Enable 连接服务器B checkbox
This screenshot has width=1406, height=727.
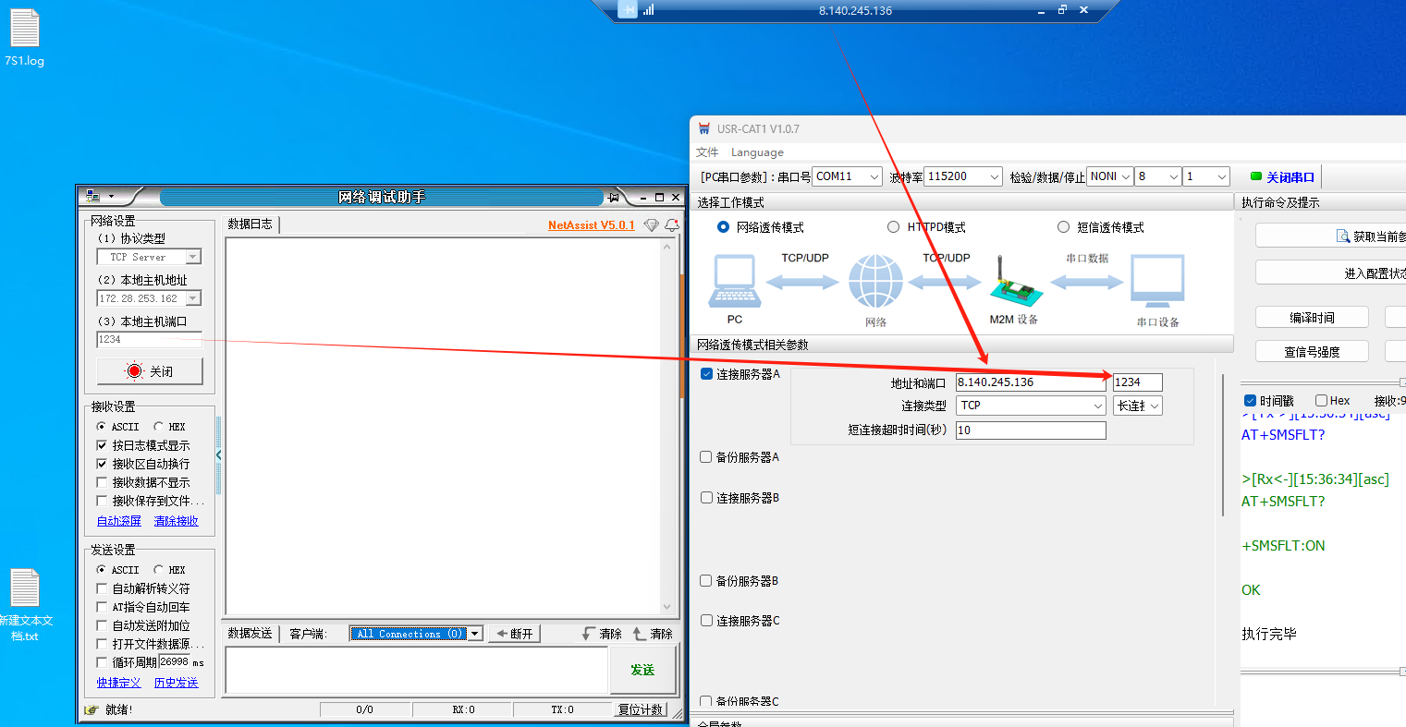[x=706, y=498]
